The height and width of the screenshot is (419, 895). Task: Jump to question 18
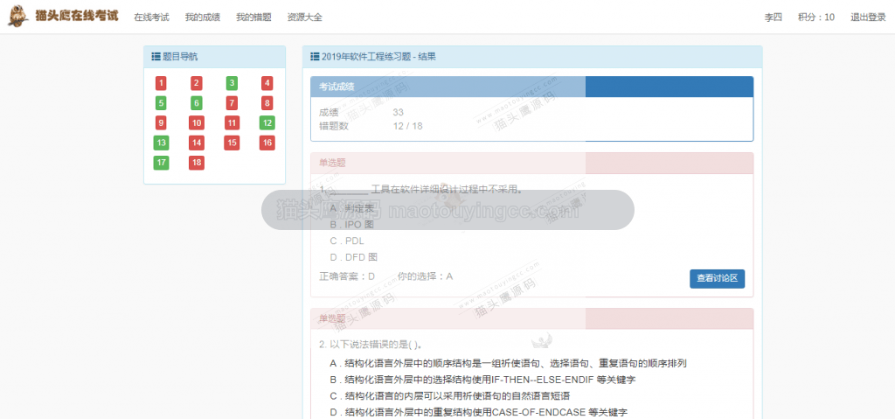(197, 163)
